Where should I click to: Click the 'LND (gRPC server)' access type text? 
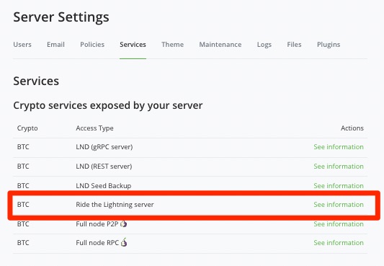[x=104, y=147]
